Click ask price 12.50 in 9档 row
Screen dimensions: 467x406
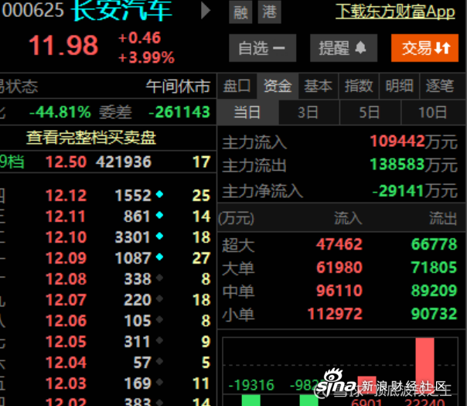click(x=66, y=162)
